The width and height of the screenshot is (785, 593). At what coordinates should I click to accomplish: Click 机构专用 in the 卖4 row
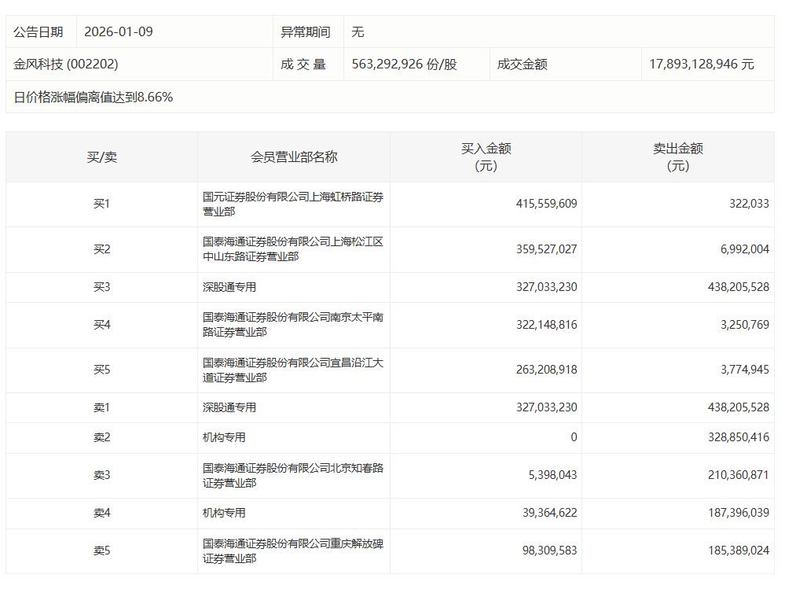click(224, 514)
